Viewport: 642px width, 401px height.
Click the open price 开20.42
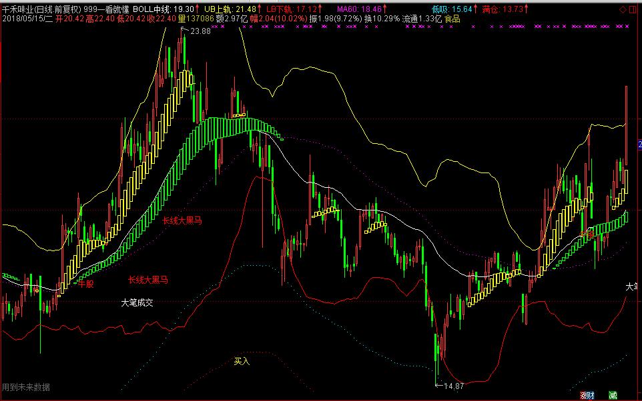tap(69, 19)
